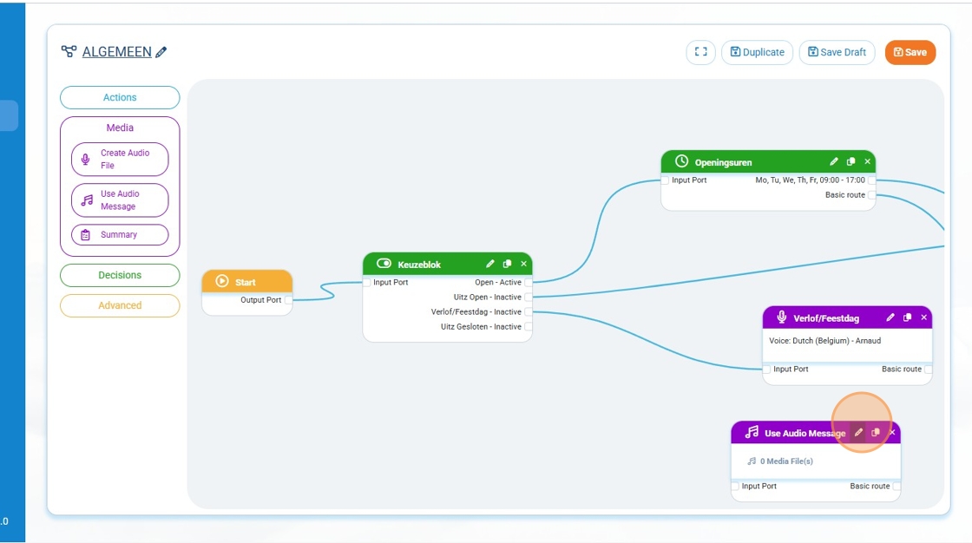Viewport: 972px width, 543px height.
Task: Copy the Keuzeblok node
Action: [x=507, y=264]
